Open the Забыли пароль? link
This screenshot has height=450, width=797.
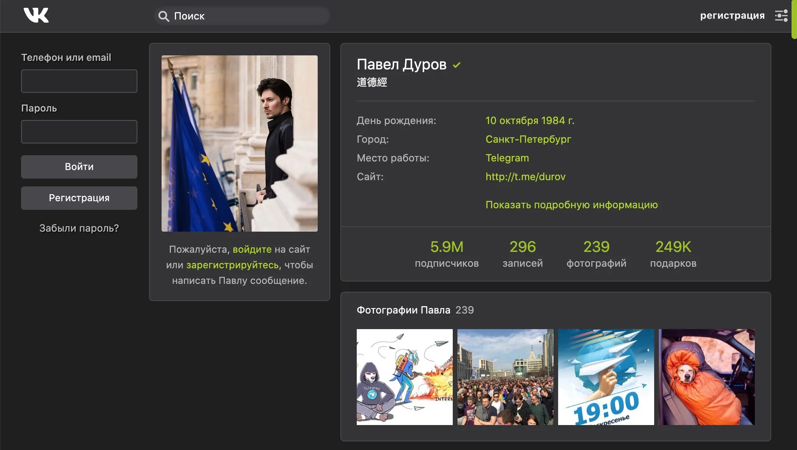[79, 228]
